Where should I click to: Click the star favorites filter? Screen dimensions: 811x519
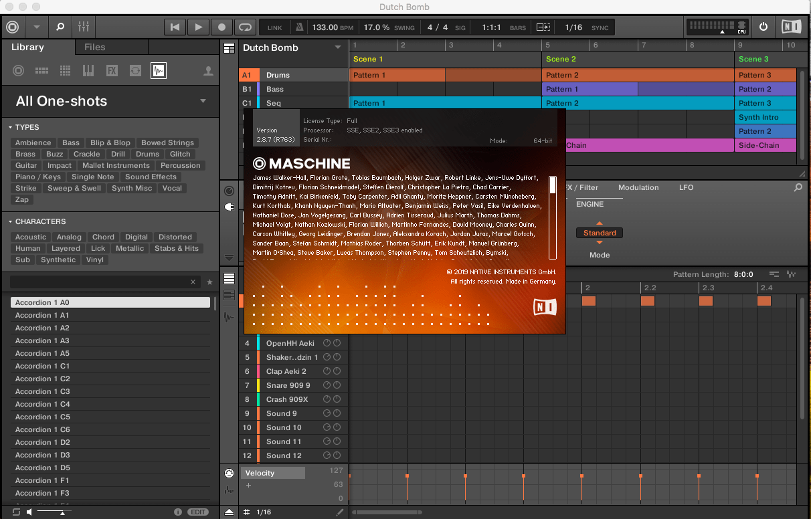point(209,282)
